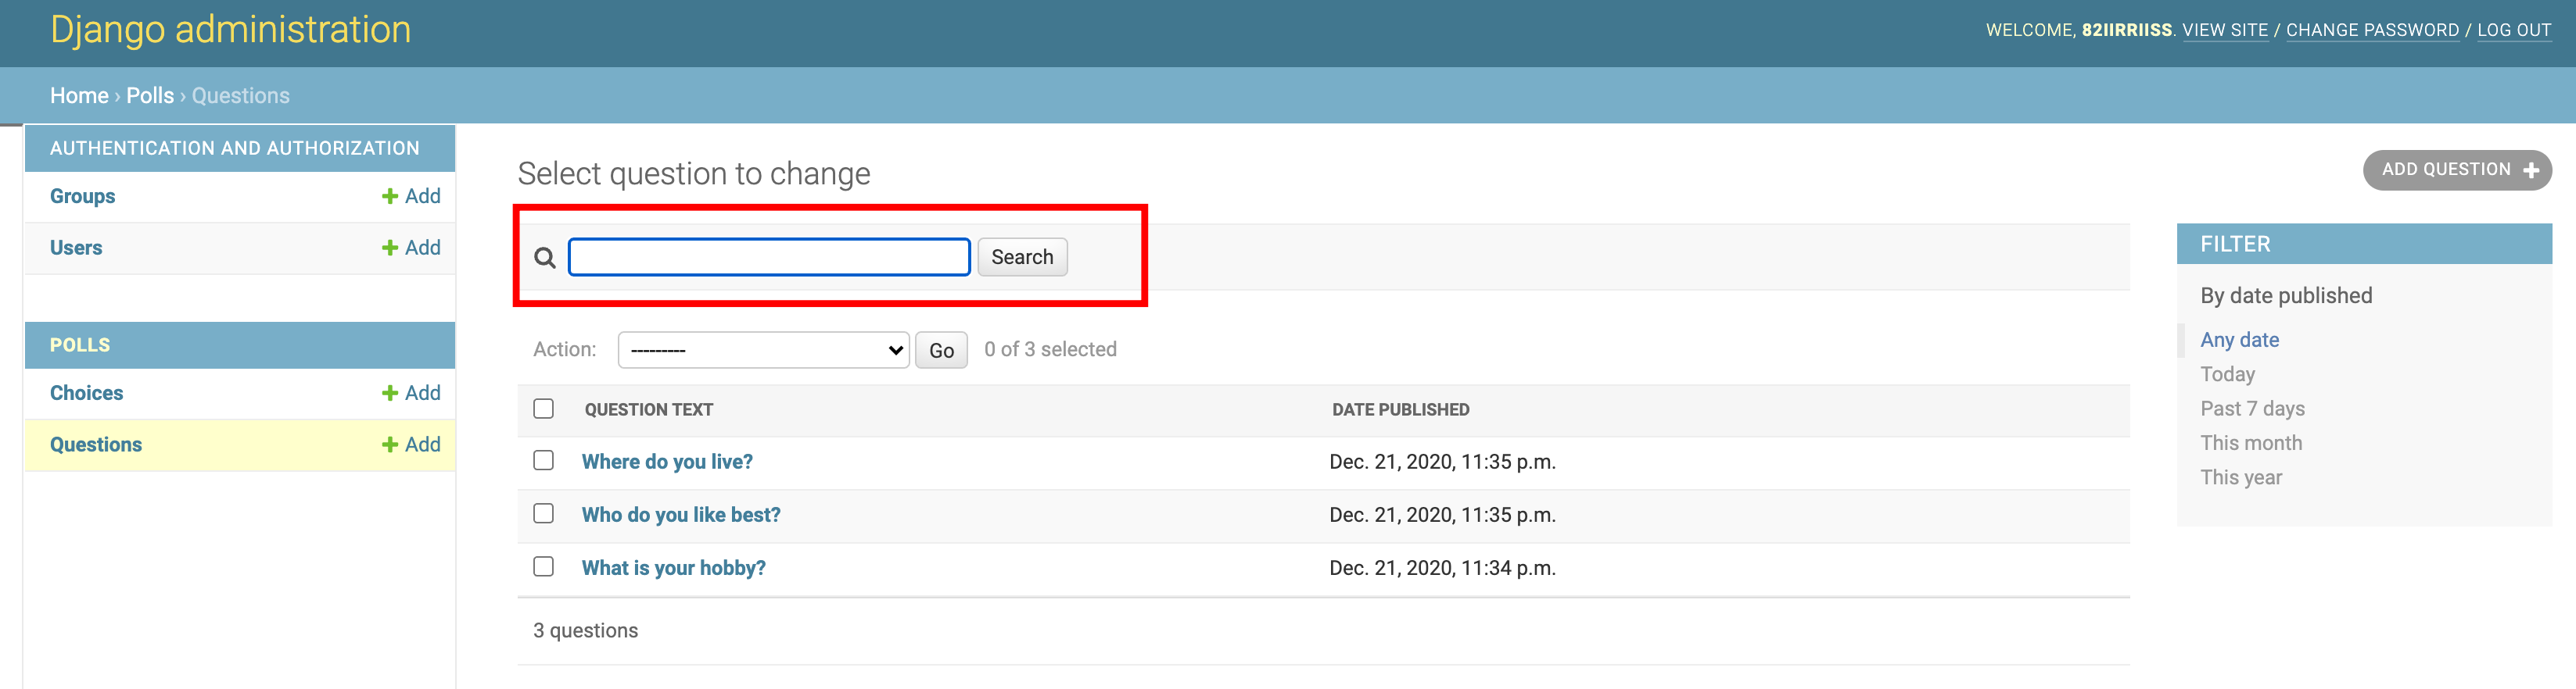This screenshot has width=2576, height=689.
Task: Filter by This month
Action: 2251,442
